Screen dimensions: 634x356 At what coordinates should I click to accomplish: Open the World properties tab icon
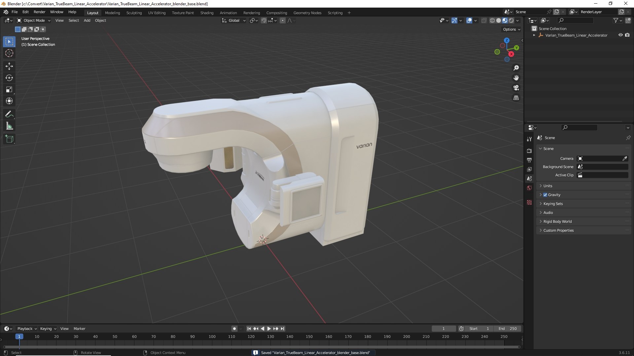[529, 188]
